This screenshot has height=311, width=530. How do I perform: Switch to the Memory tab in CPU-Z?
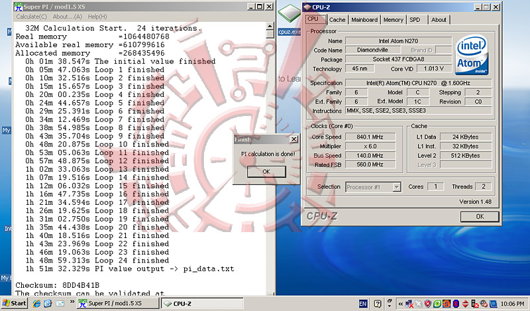coord(393,20)
